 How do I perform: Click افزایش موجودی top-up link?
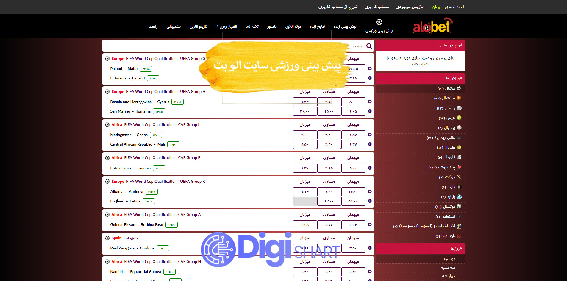410,7
